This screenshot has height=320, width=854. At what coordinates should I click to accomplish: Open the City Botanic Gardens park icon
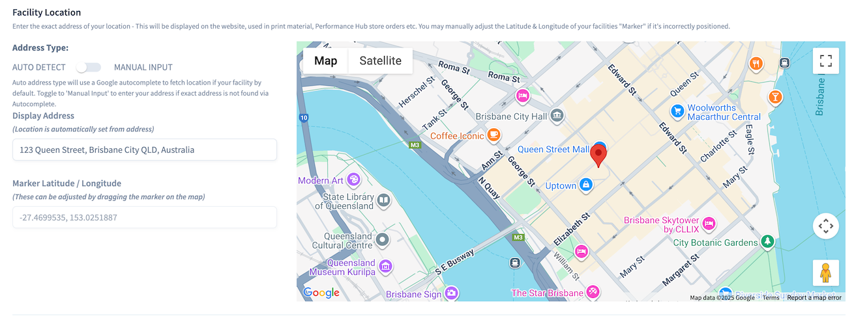tap(769, 242)
